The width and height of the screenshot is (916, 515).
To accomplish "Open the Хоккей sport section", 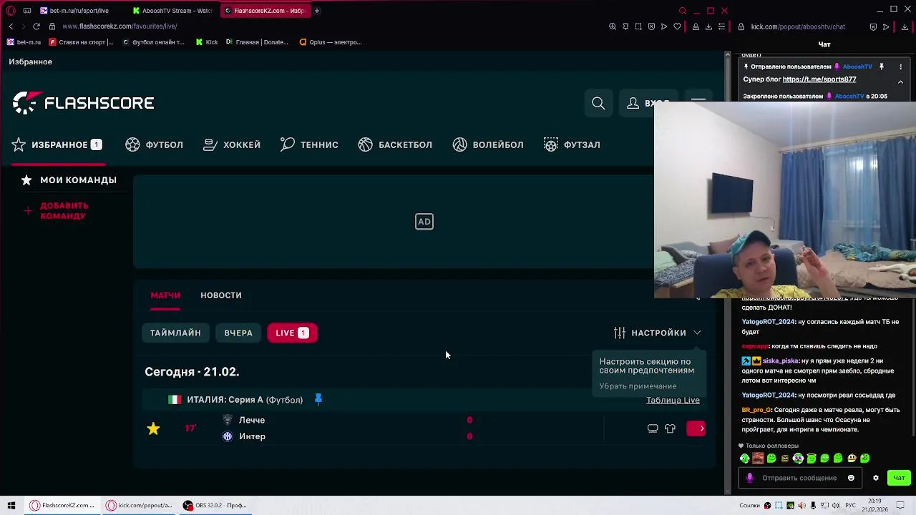I will 232,144.
